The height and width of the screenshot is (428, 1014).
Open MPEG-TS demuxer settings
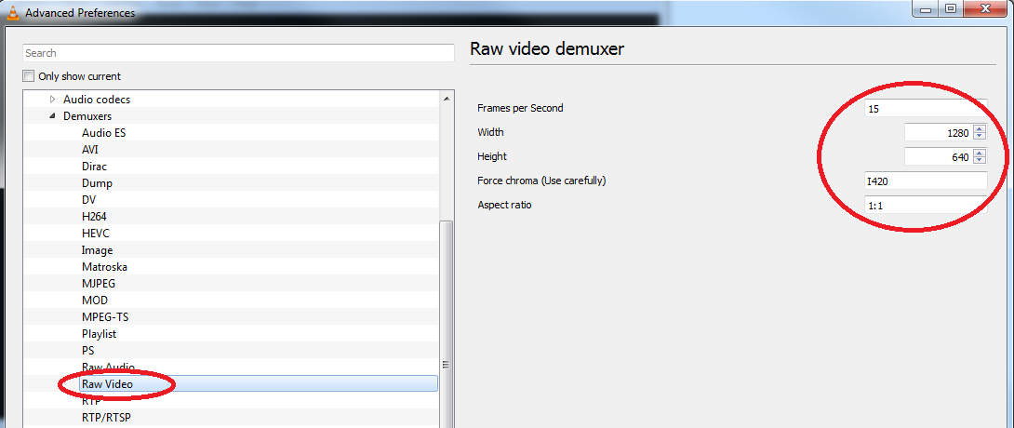click(105, 317)
